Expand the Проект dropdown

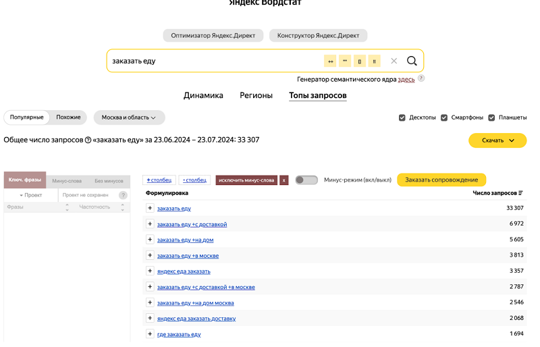pos(31,195)
